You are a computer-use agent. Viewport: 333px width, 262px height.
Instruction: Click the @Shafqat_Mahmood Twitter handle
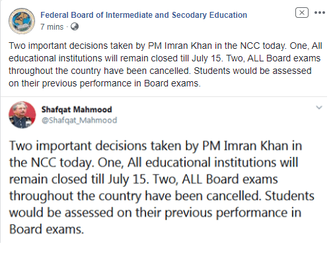[x=79, y=120]
